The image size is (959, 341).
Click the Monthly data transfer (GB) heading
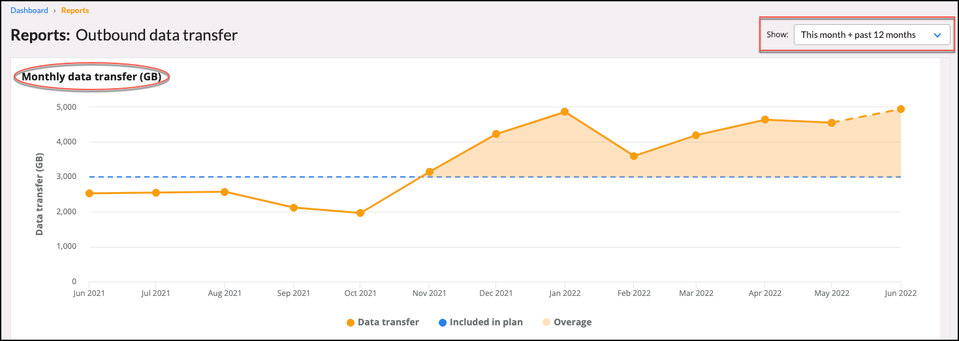91,77
